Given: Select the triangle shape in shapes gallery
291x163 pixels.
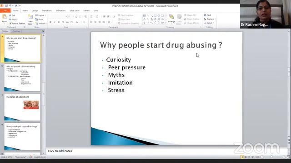Looking at the screenshot, I should (x=145, y=19).
